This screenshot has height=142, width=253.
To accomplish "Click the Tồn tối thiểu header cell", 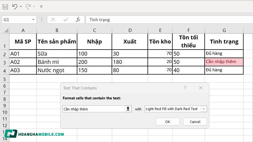I will tap(188, 42).
